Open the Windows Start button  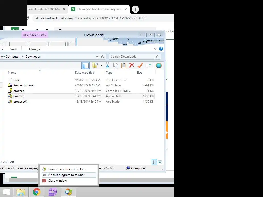6,192
